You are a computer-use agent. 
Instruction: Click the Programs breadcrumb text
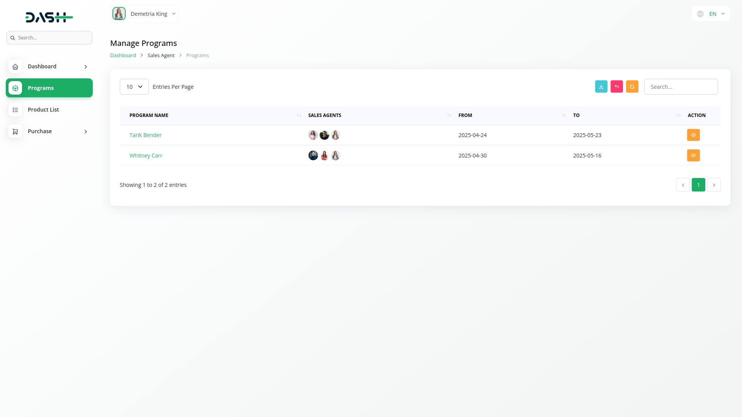(197, 56)
